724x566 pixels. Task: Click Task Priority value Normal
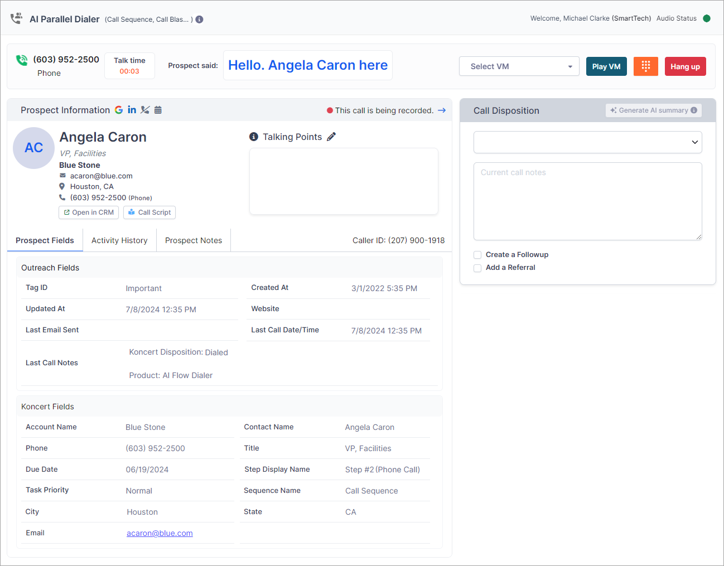click(x=139, y=491)
